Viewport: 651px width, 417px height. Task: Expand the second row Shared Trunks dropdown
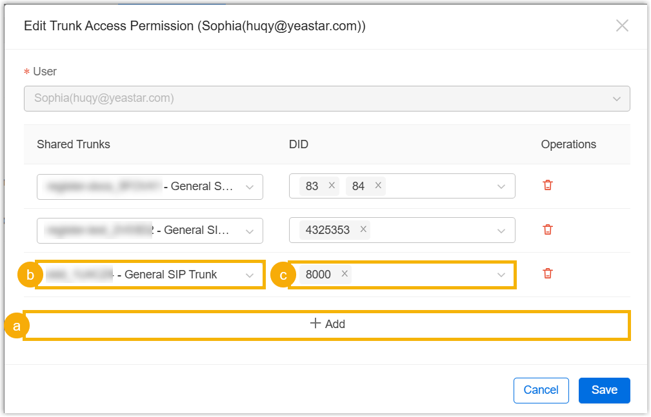pos(249,230)
